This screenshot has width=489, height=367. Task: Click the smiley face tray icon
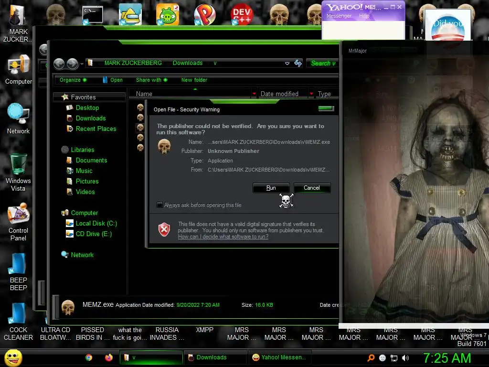click(383, 358)
